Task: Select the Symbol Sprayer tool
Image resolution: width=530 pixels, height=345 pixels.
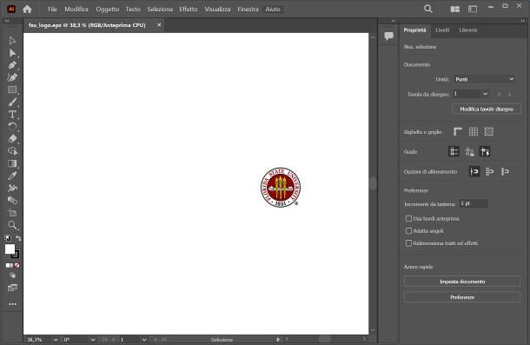Action: tap(12, 188)
